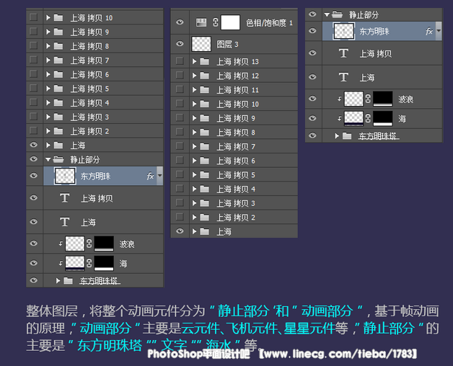Hide the 图层 3 layer using its eye icon
Viewport: 453px width, 366px height.
pyautogui.click(x=180, y=45)
